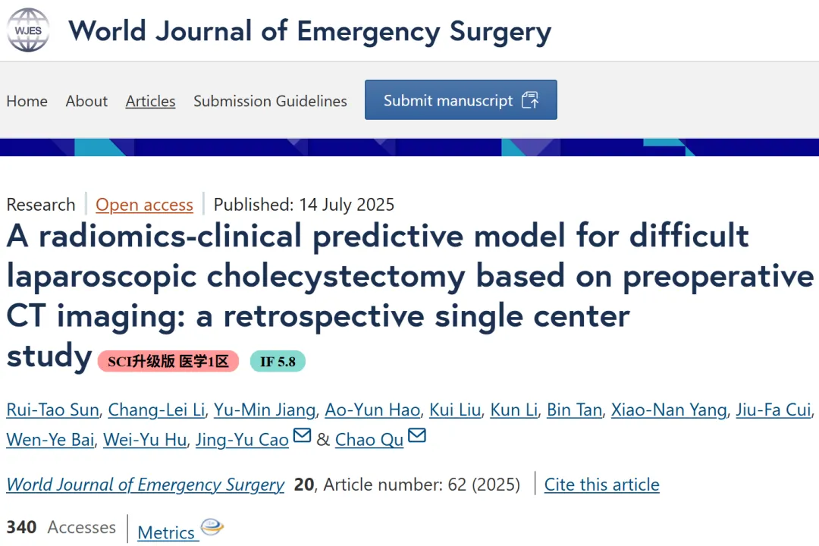This screenshot has height=546, width=819.
Task: Select author Wen-Ye Bai link
Action: coord(50,439)
